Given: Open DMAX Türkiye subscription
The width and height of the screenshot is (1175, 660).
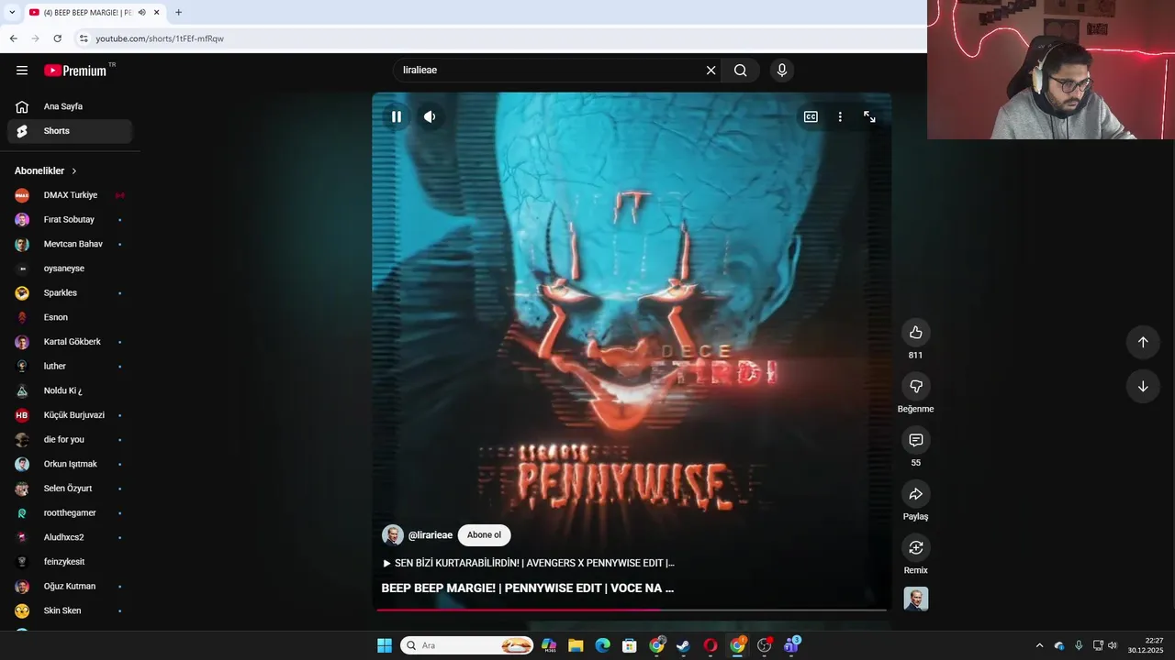Looking at the screenshot, I should tap(70, 195).
